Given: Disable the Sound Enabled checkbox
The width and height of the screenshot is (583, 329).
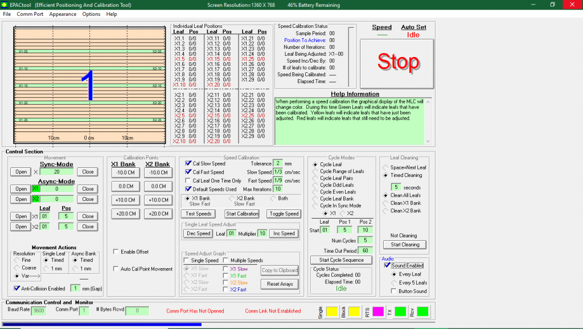Looking at the screenshot, I should pyautogui.click(x=388, y=265).
